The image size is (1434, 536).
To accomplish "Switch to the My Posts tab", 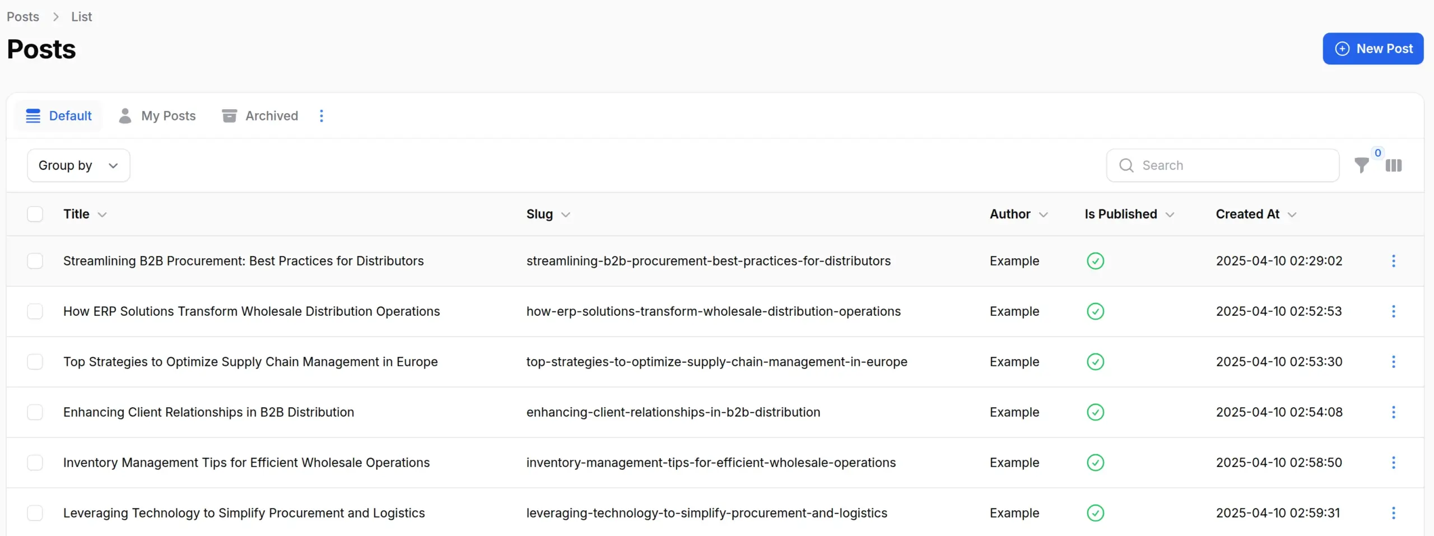I will click(x=169, y=115).
